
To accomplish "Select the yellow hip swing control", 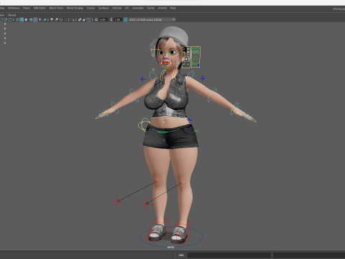I will point(144,124).
